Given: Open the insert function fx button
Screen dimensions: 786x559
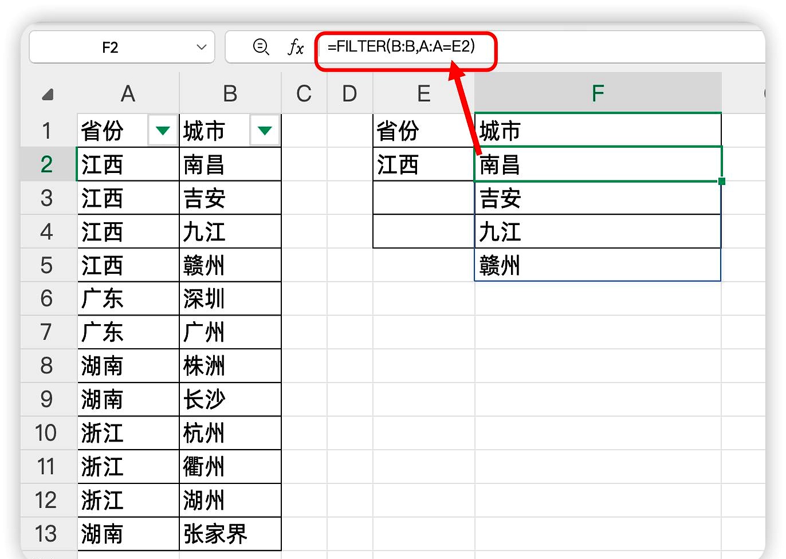Looking at the screenshot, I should pyautogui.click(x=296, y=47).
